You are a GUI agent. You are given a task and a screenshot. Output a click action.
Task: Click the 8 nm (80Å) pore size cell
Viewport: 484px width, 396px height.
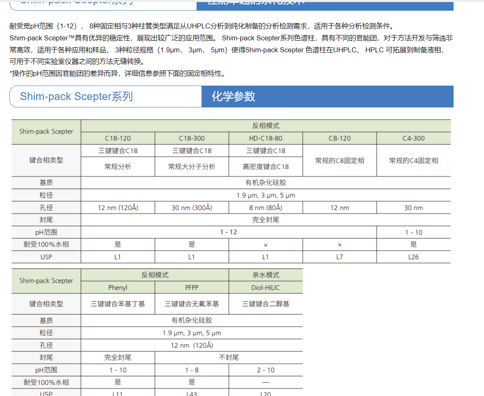tap(266, 208)
